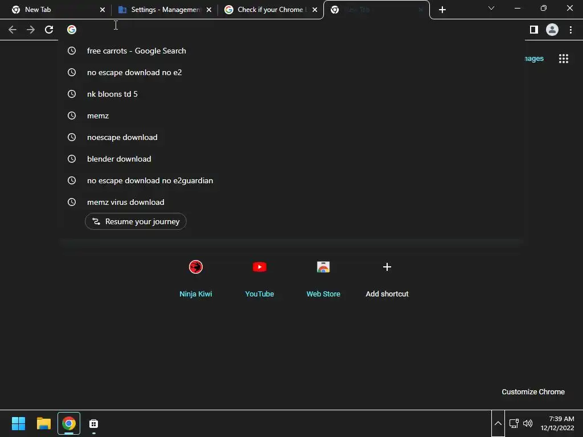Click the browser forward arrow

(x=31, y=30)
